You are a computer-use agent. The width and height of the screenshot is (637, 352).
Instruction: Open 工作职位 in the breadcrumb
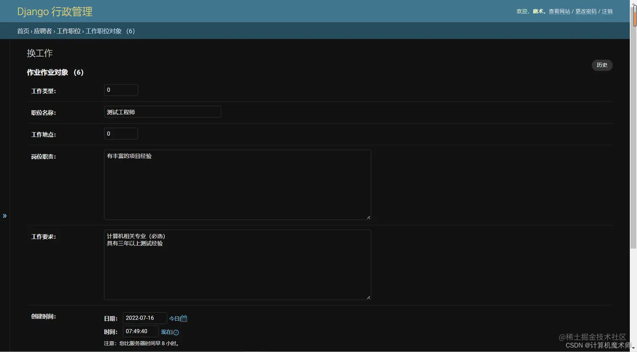(x=69, y=31)
